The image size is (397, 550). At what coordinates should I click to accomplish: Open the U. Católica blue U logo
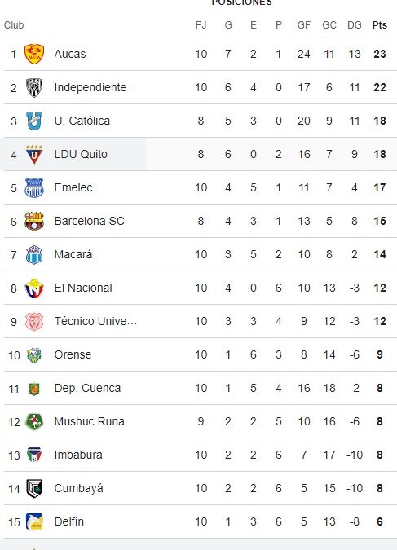(x=34, y=121)
